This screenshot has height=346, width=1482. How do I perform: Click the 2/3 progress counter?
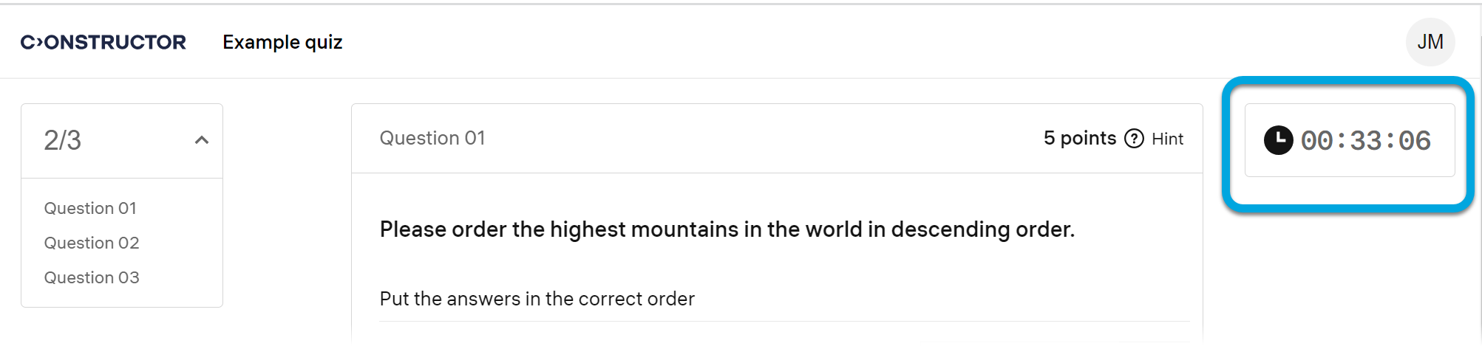click(63, 140)
